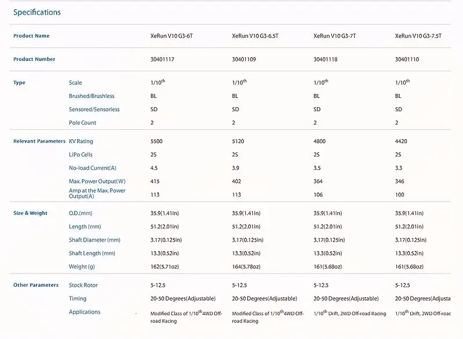Click the Size & Weight section label
463x339 pixels.
(x=30, y=213)
